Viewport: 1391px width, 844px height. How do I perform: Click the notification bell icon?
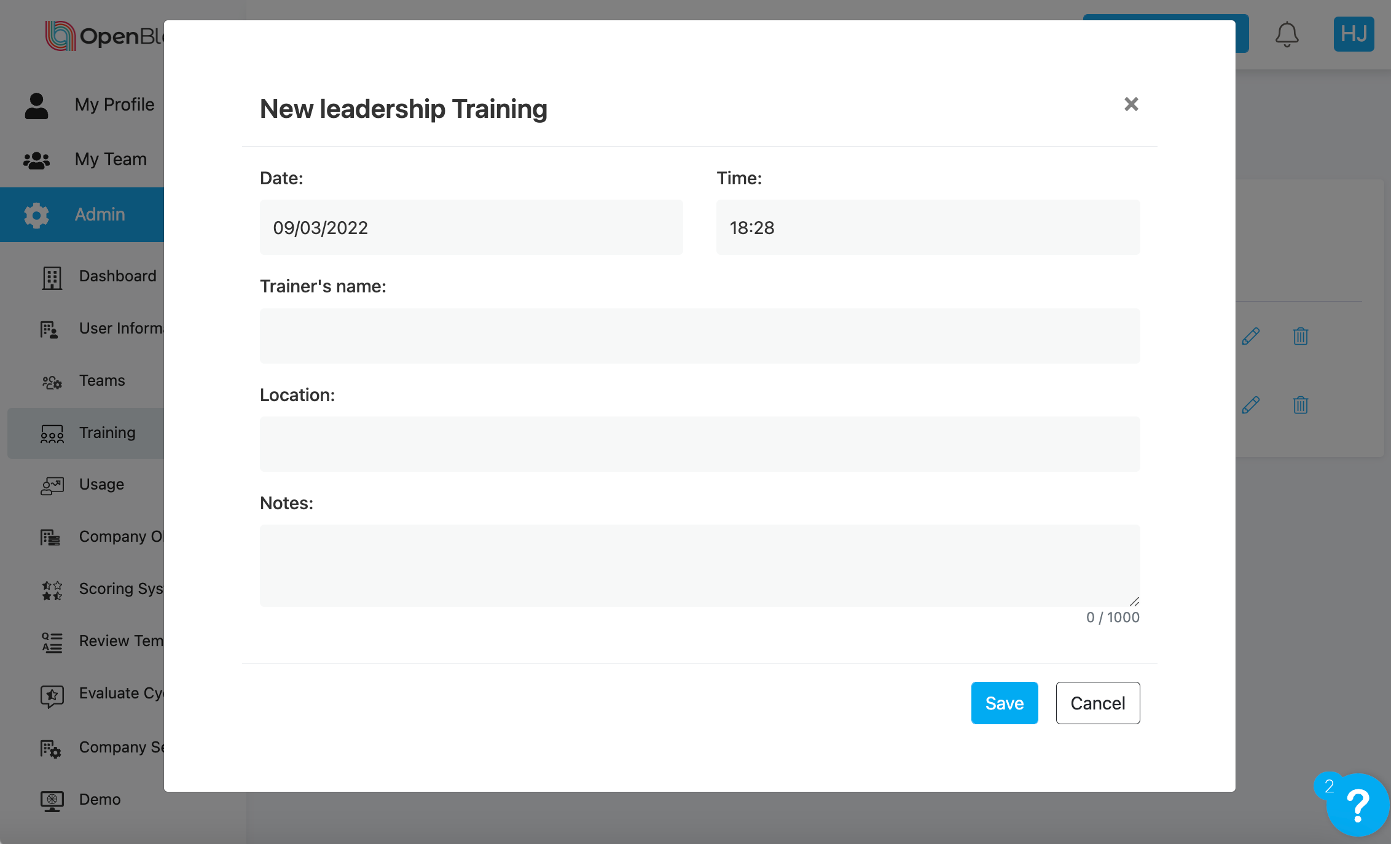1286,34
